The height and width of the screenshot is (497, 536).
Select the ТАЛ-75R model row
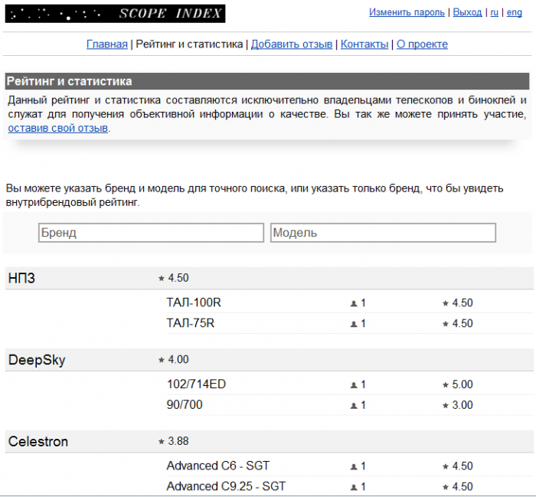350,323
